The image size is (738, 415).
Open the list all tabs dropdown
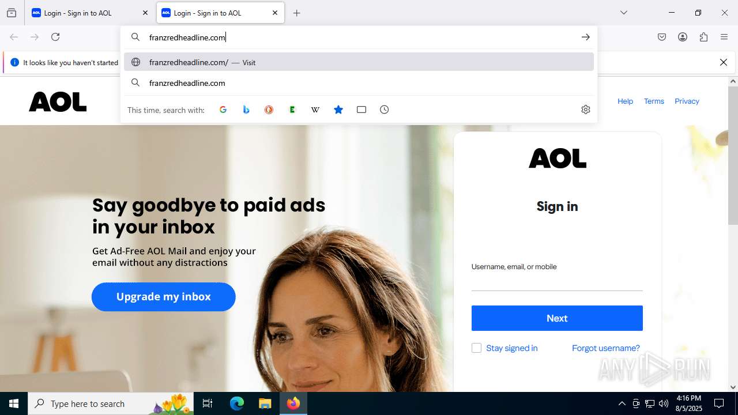(624, 13)
